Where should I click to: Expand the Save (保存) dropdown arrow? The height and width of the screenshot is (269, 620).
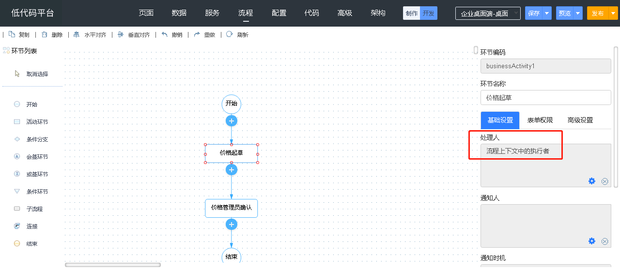(x=547, y=13)
